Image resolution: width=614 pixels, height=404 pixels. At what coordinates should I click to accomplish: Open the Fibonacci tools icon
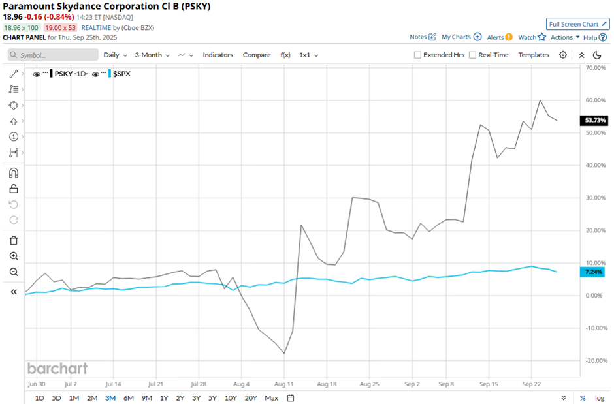tap(14, 89)
